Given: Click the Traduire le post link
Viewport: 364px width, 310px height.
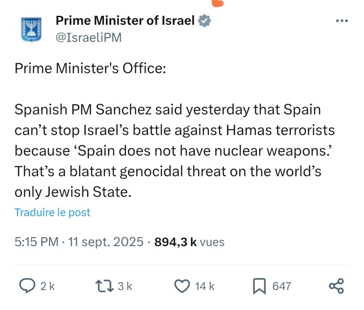Looking at the screenshot, I should coord(52,212).
